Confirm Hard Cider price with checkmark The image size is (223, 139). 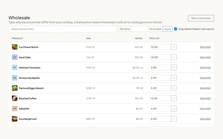(x=174, y=57)
